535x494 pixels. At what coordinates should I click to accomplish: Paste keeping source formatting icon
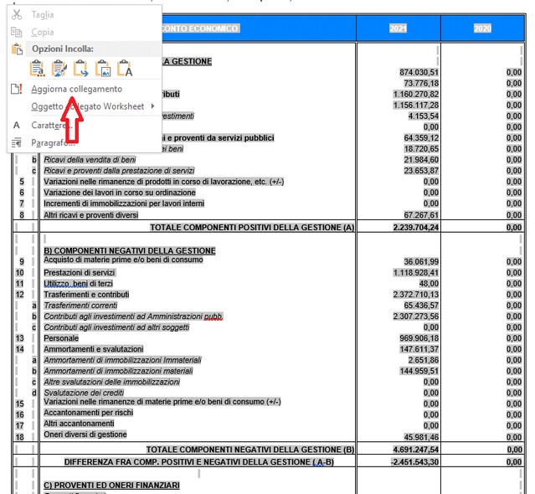tap(37, 68)
